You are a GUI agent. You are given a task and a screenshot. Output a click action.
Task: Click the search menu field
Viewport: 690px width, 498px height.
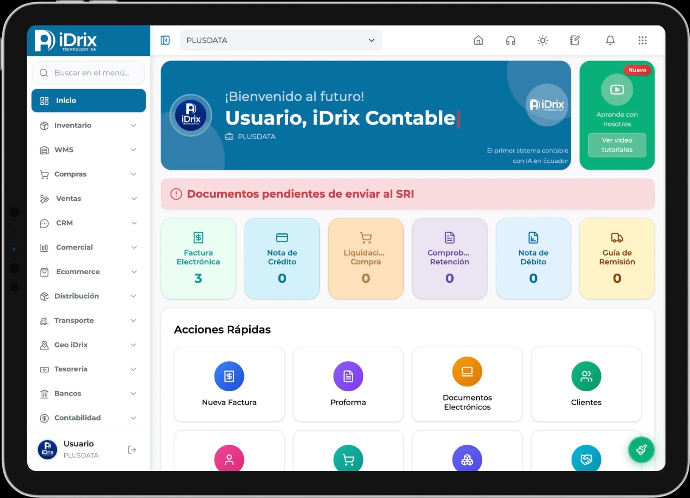point(89,73)
